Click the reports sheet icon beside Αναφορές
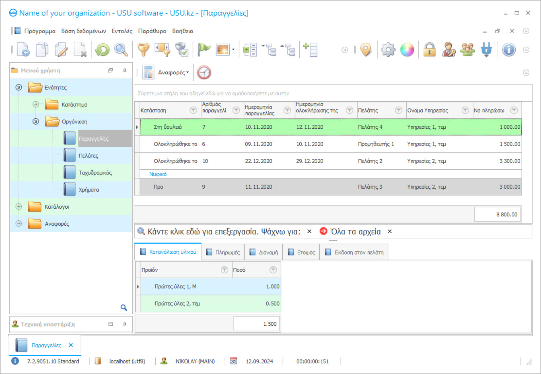The image size is (541, 374). pos(148,72)
